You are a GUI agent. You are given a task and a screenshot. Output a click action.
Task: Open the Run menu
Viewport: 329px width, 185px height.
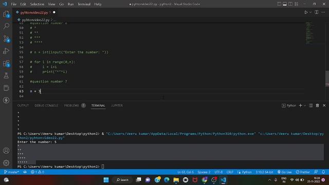coord(71,4)
